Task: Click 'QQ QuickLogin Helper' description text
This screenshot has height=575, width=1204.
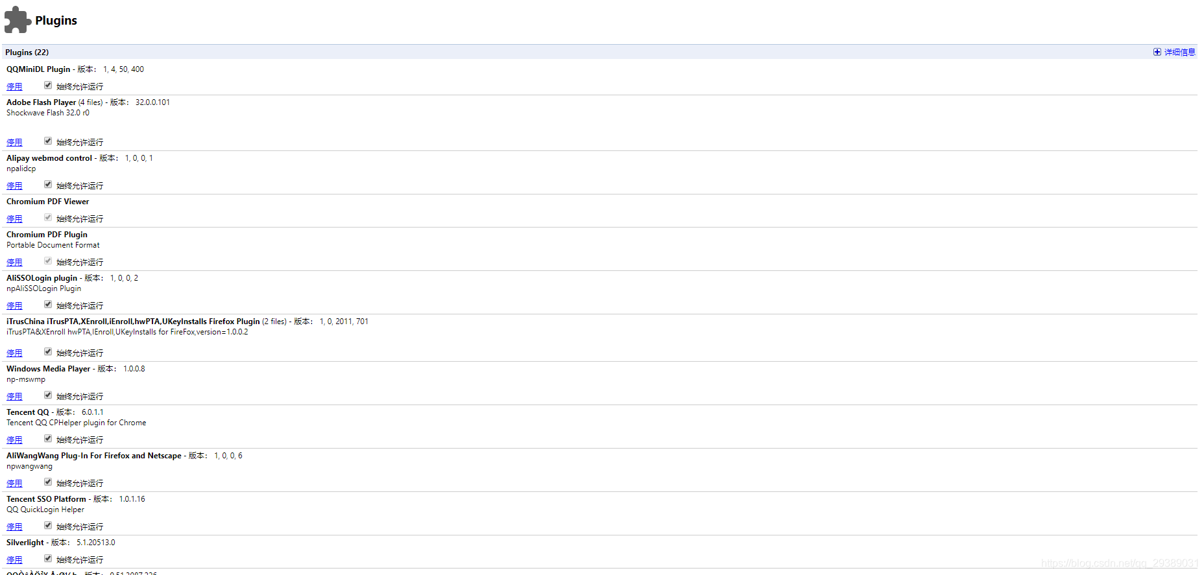Action: tap(45, 510)
